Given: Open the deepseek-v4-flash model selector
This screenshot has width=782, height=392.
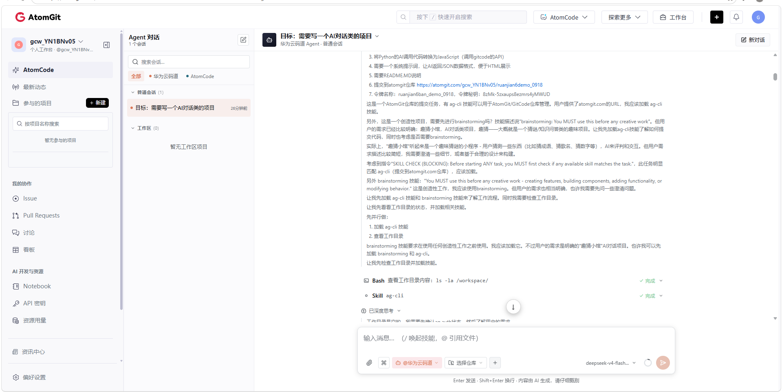Looking at the screenshot, I should click(x=610, y=363).
